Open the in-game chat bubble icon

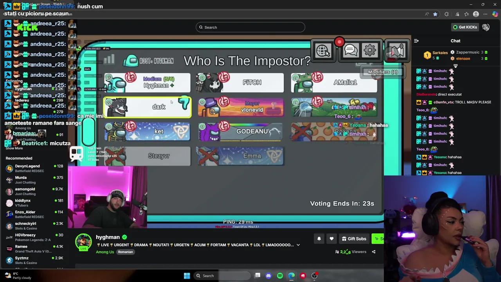(x=351, y=51)
